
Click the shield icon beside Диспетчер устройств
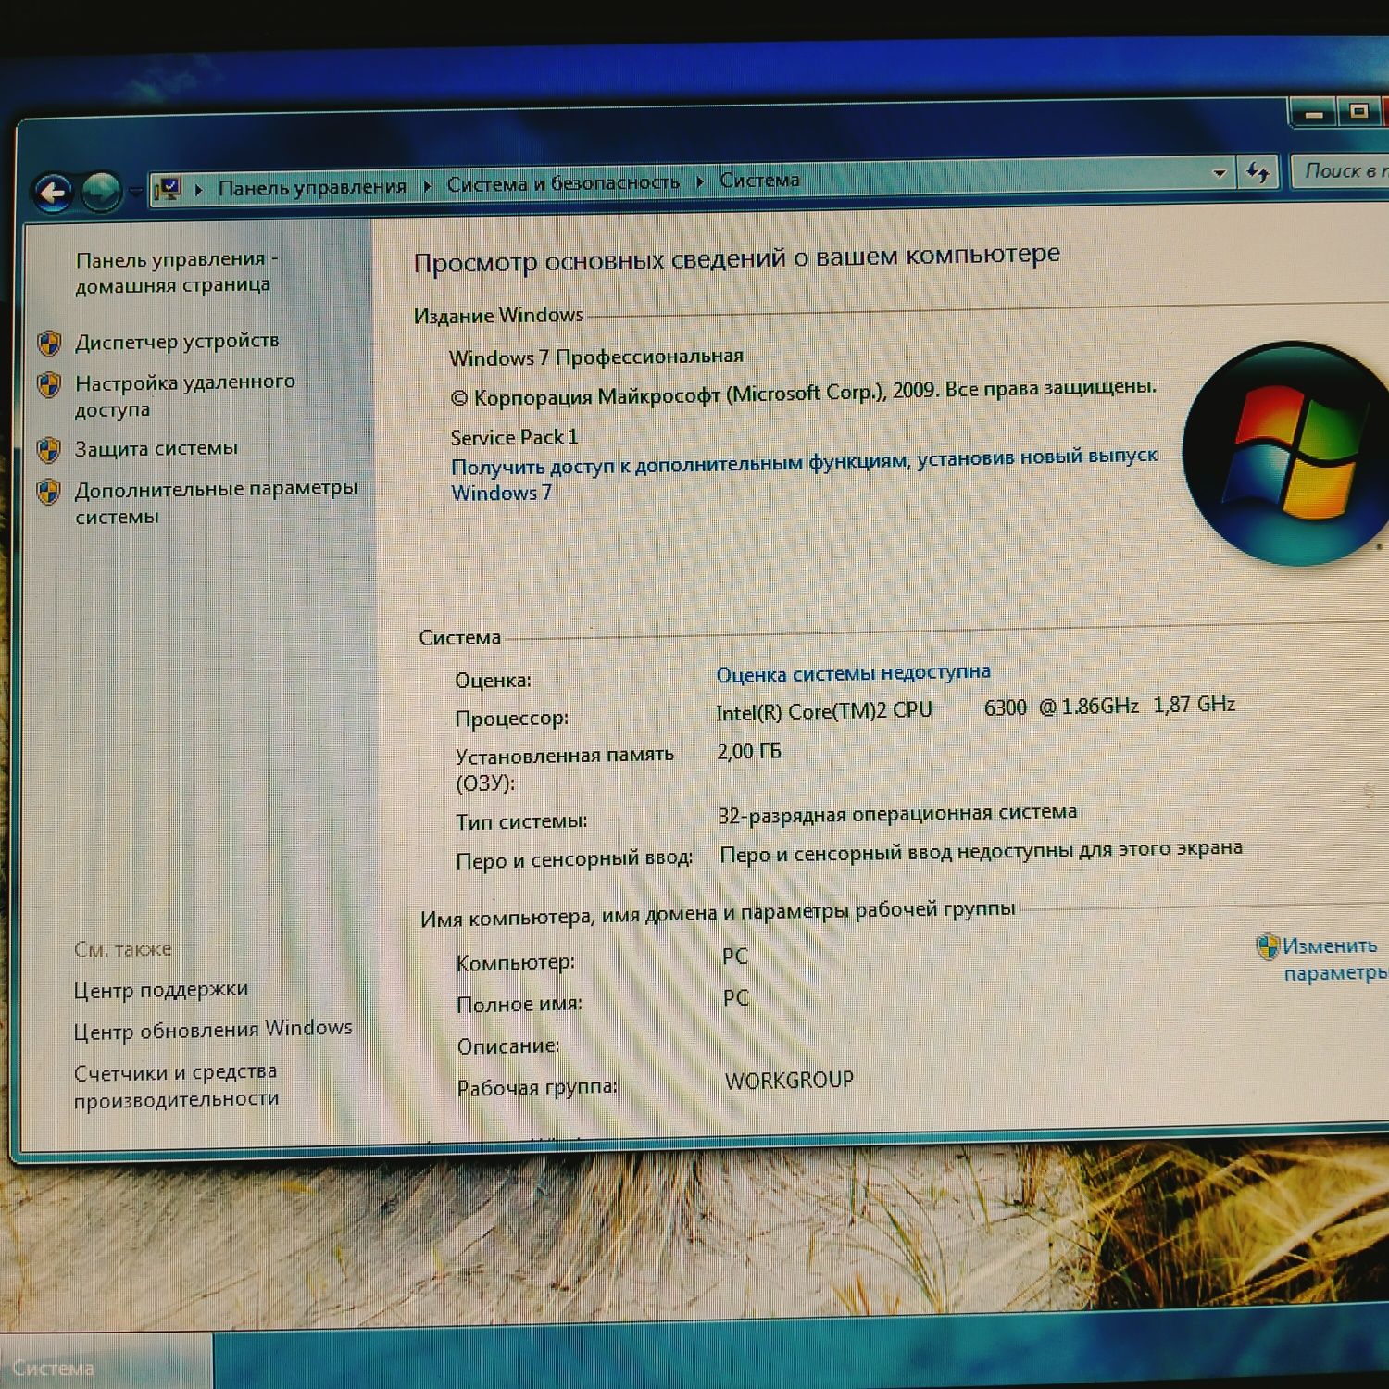click(x=49, y=344)
